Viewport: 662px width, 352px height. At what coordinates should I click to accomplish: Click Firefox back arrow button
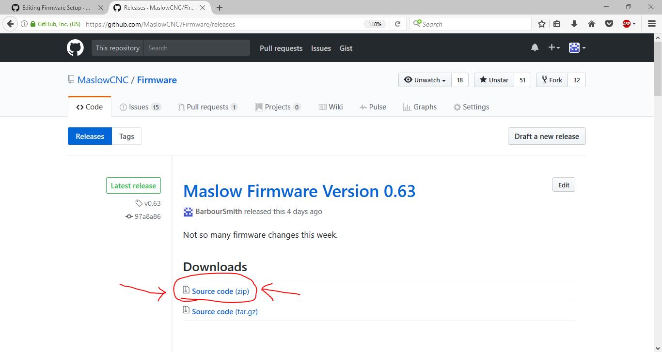coord(11,24)
